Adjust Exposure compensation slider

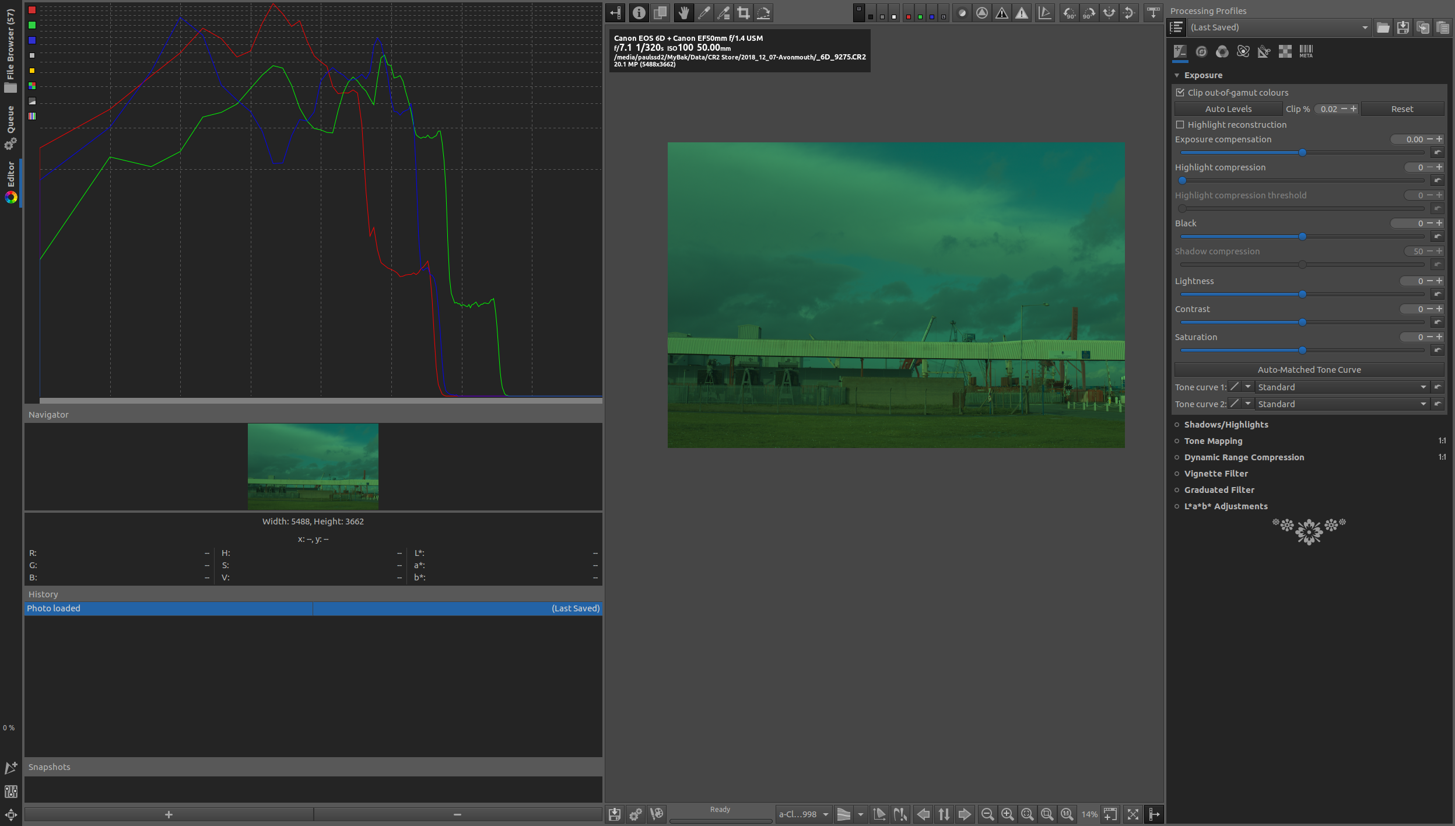point(1302,153)
